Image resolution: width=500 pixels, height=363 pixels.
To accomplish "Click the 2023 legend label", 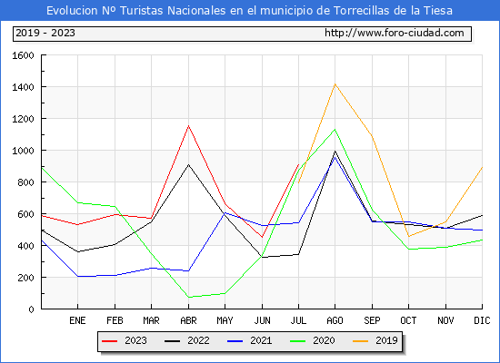I will [135, 340].
